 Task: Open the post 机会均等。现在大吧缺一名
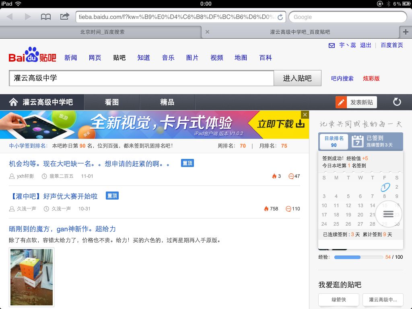tap(89, 164)
